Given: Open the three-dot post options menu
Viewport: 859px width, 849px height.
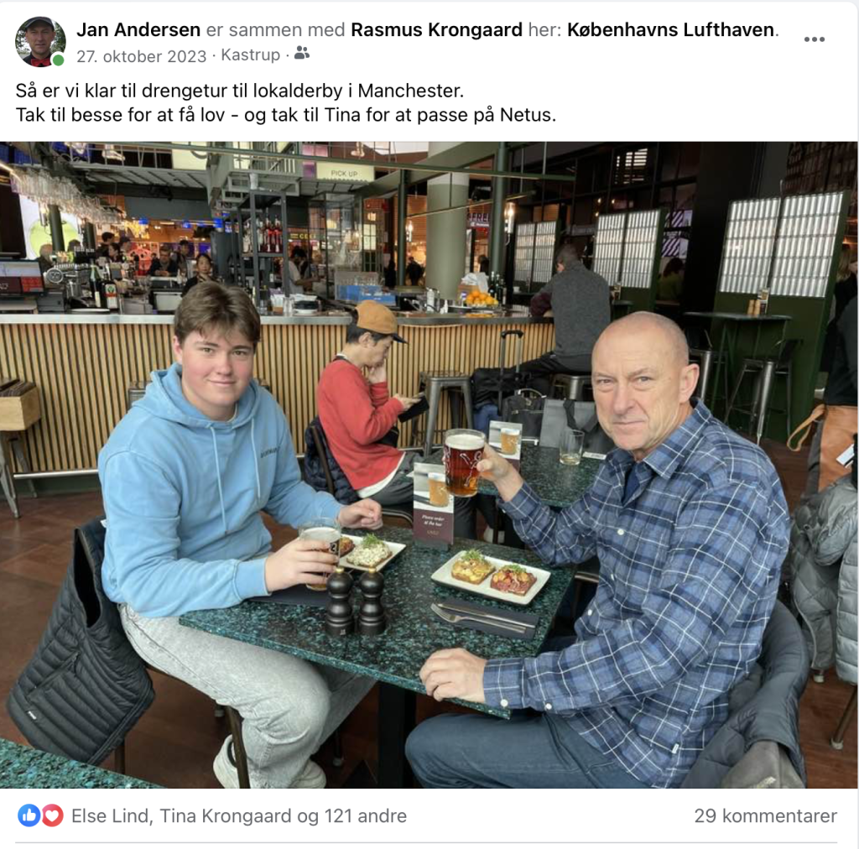Looking at the screenshot, I should pyautogui.click(x=814, y=39).
